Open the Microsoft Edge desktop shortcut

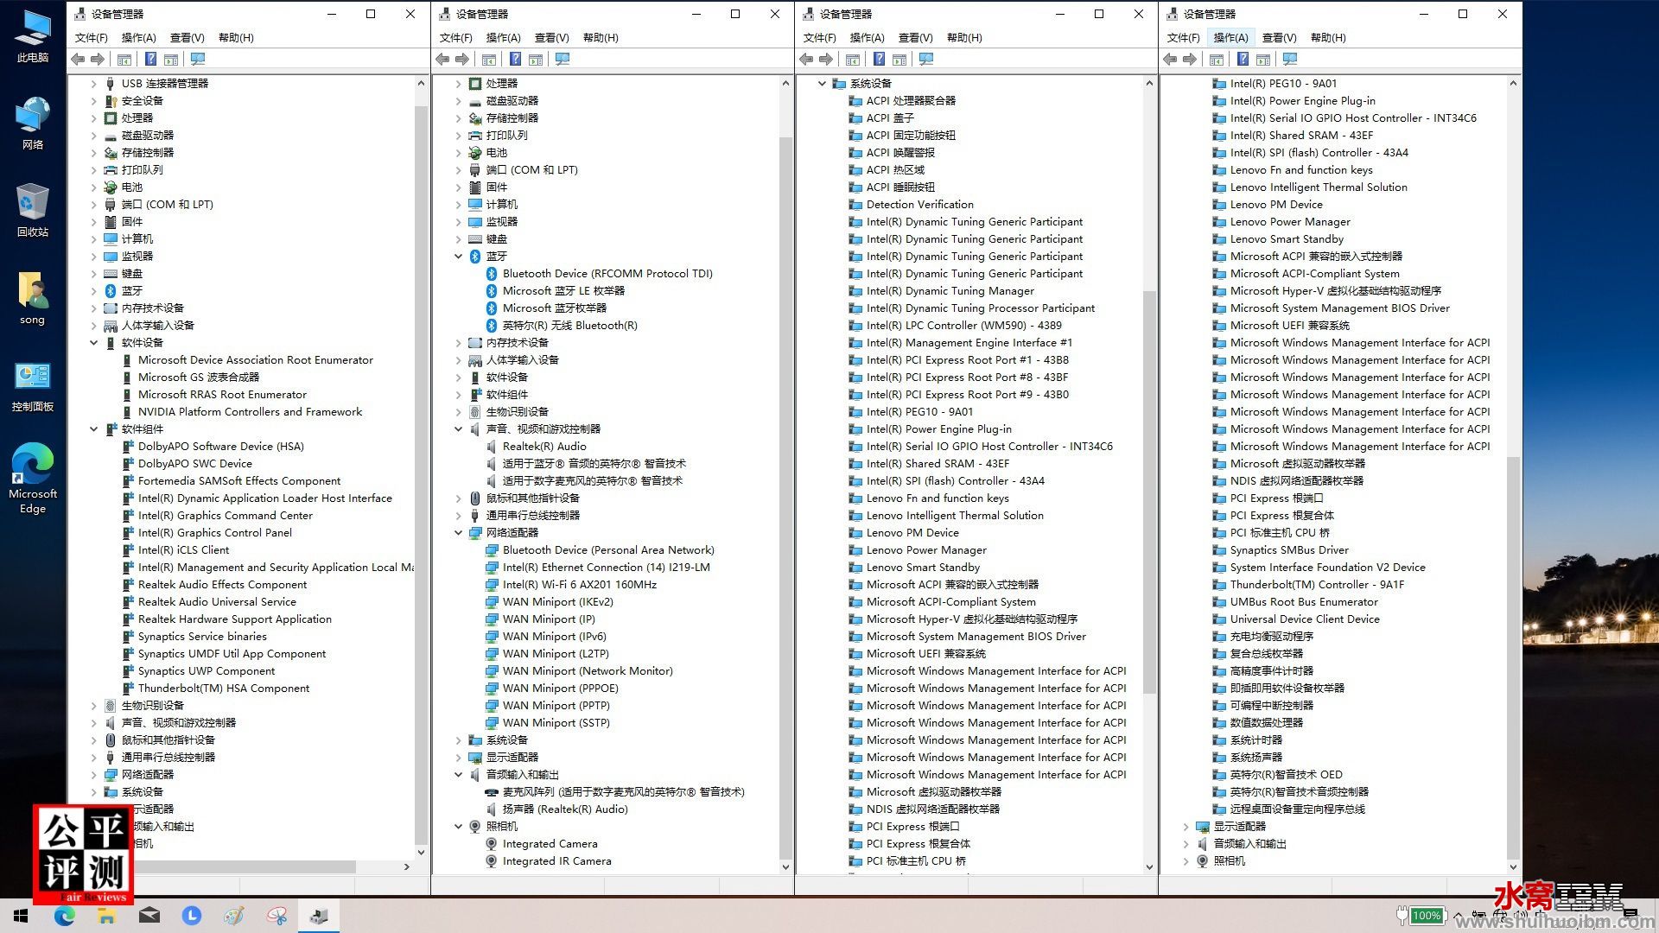33,479
